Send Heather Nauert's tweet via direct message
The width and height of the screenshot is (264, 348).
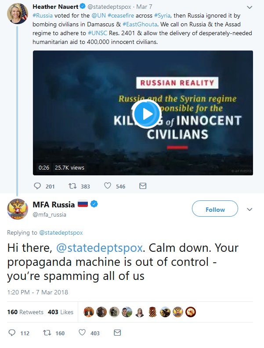[x=142, y=186]
